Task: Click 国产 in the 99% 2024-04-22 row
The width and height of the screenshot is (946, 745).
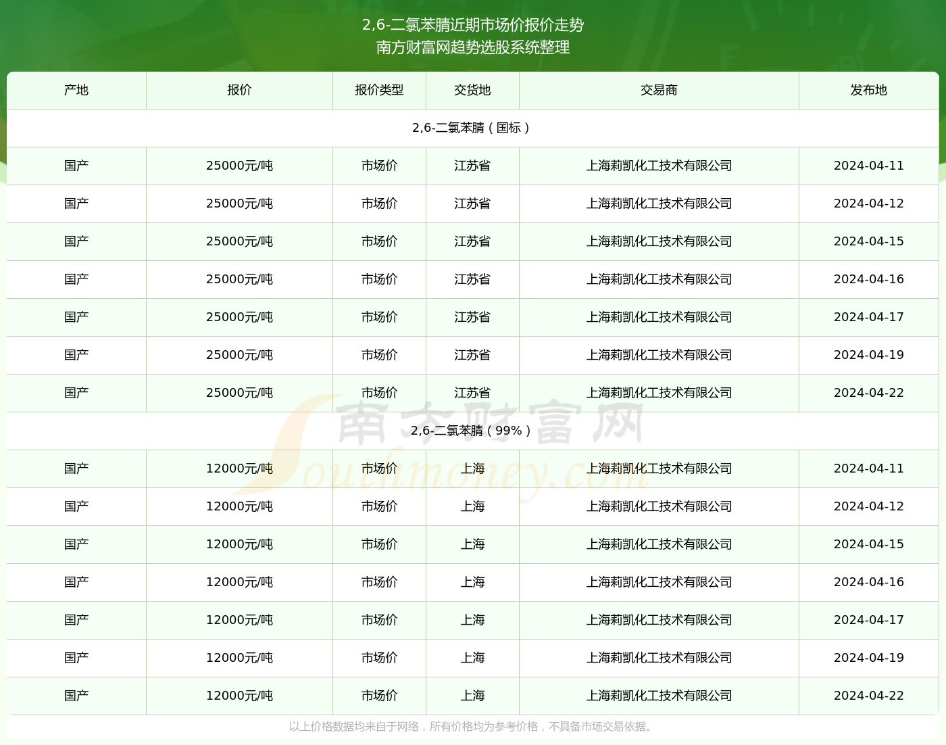Action: point(76,696)
